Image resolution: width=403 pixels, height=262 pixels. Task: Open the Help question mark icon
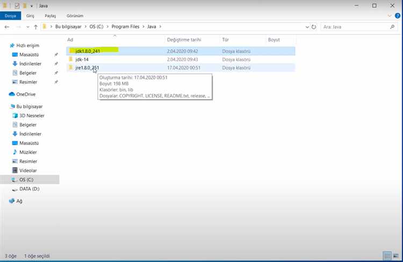click(397, 16)
